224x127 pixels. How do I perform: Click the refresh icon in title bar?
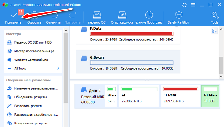184,5
